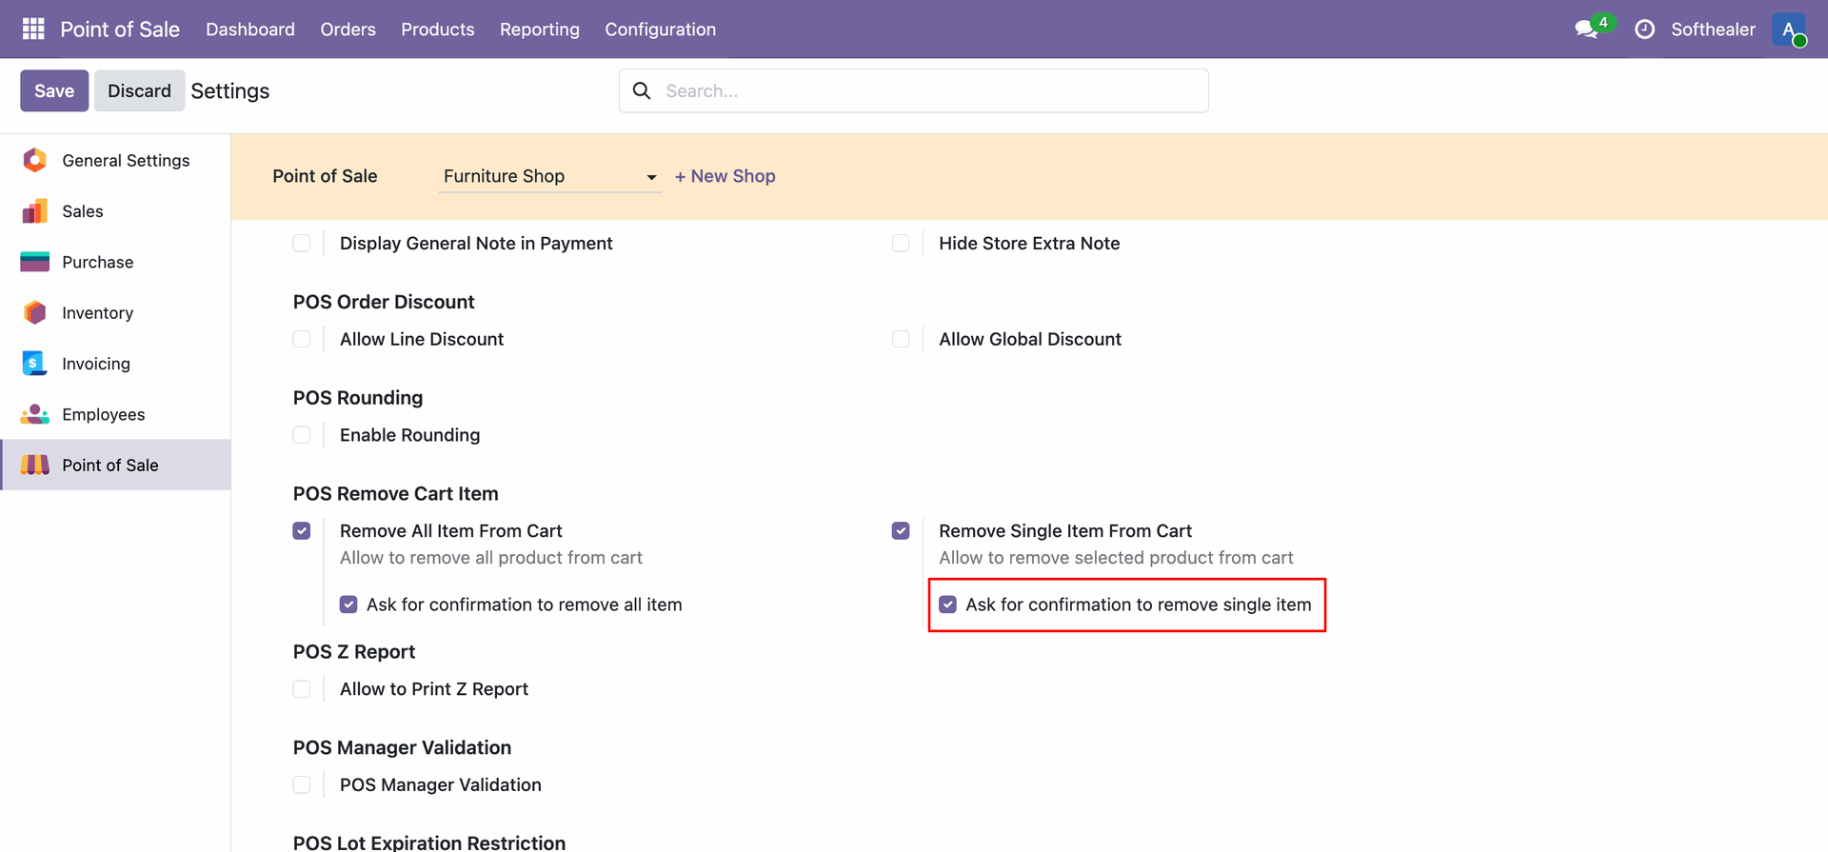The image size is (1828, 852).
Task: Click the POS Z Report heading
Action: (x=354, y=652)
